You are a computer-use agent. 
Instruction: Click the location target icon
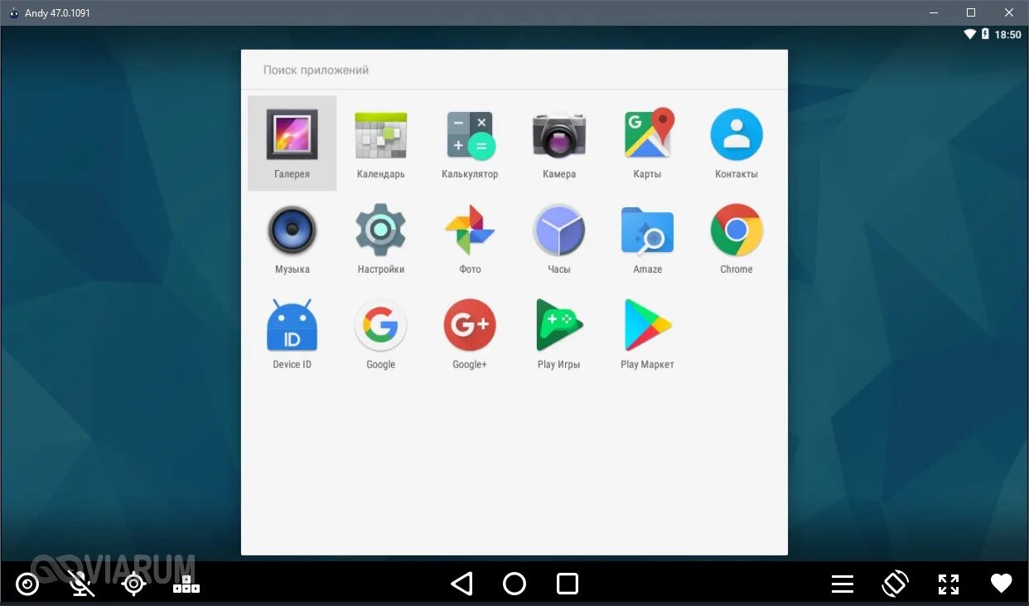133,584
